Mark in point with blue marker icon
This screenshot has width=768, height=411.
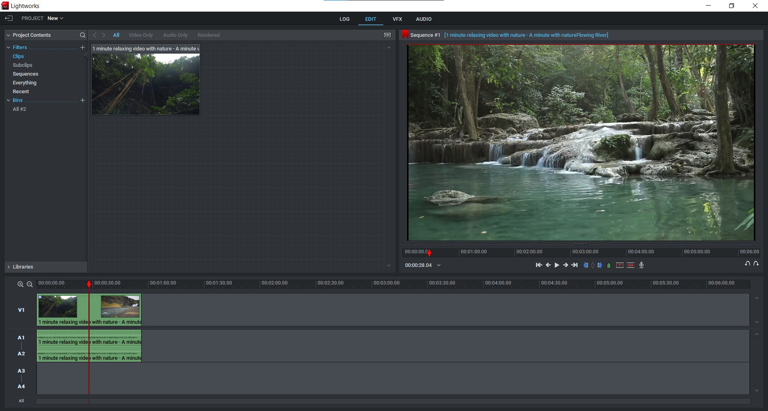[x=586, y=265]
